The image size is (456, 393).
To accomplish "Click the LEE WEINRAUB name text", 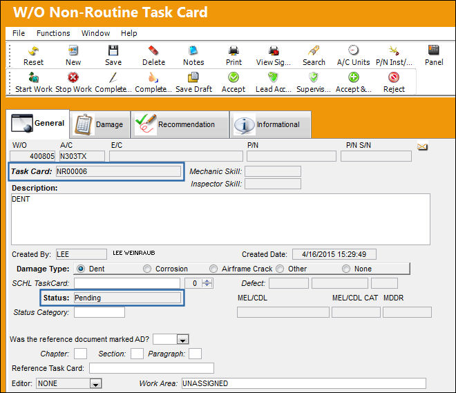I will point(134,253).
